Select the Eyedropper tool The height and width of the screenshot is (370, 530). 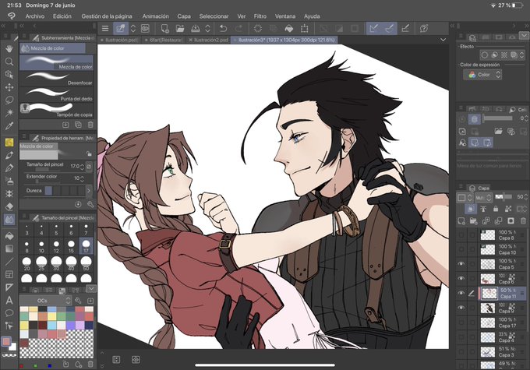coord(9,126)
